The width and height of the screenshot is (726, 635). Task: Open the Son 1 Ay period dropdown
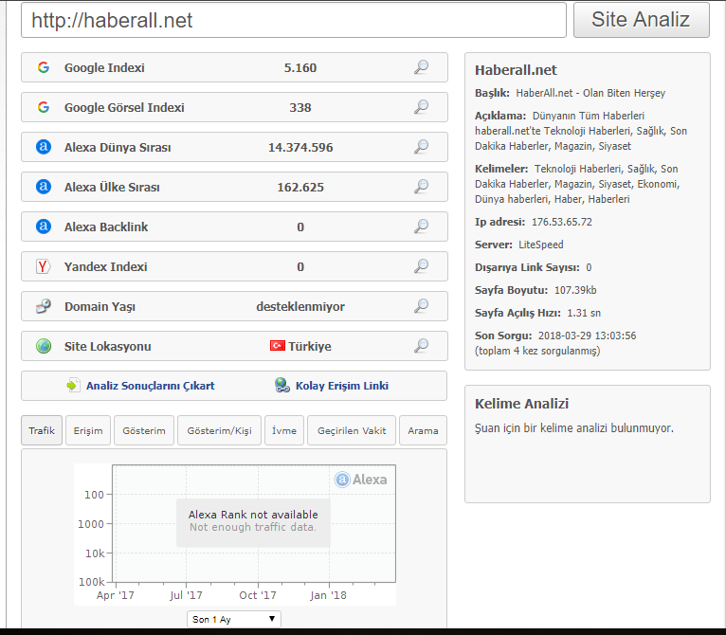pos(234,619)
